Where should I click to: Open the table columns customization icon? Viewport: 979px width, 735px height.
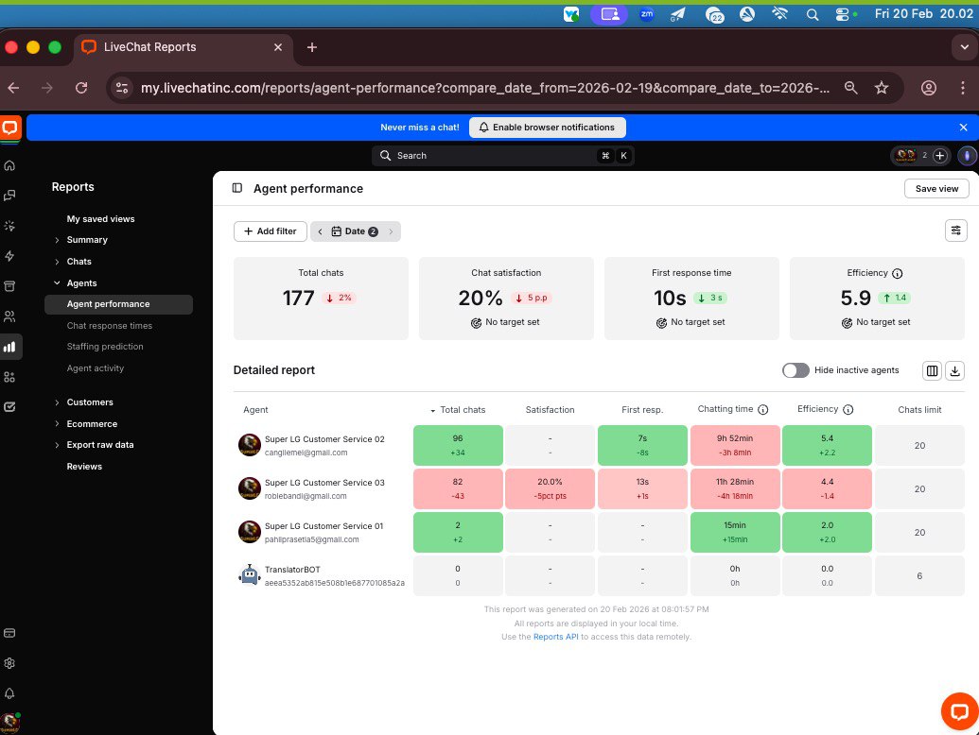[932, 371]
